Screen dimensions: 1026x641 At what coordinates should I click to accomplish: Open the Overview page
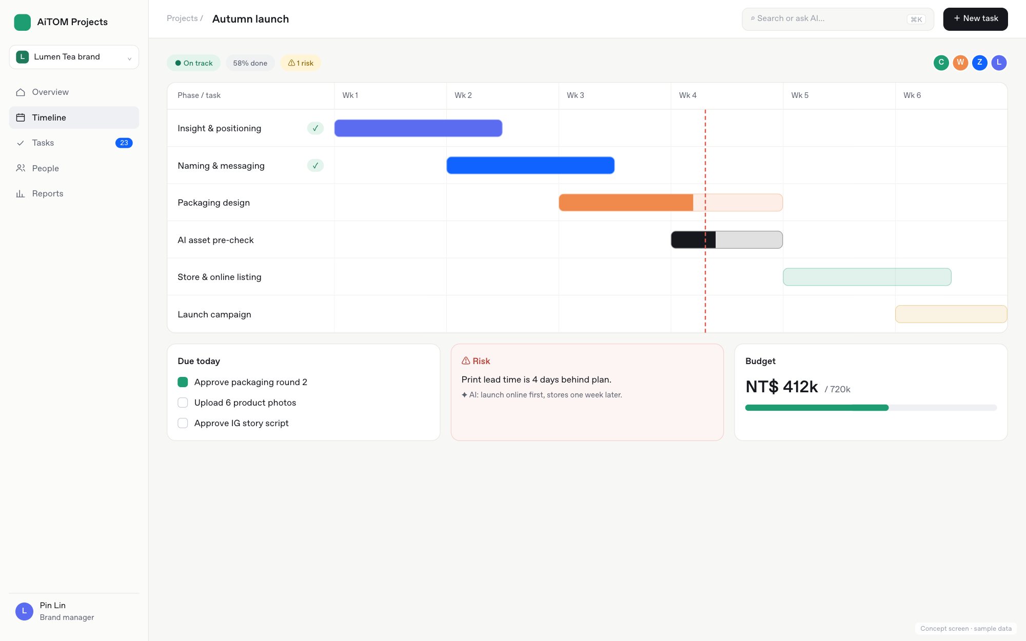74,92
